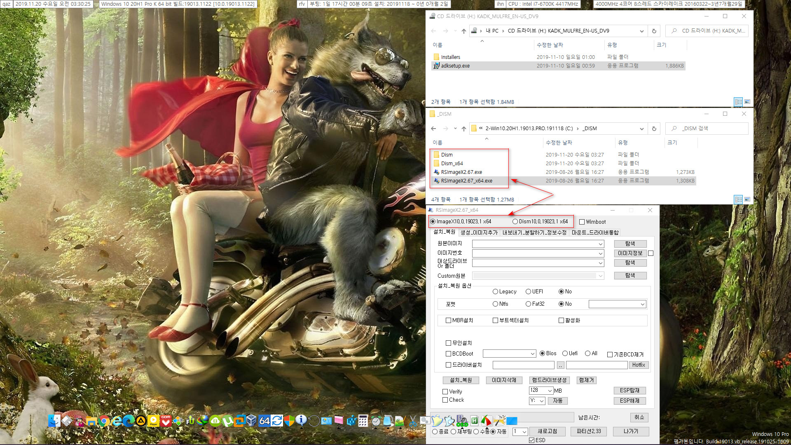Open AIMP player icon in dock

(141, 421)
